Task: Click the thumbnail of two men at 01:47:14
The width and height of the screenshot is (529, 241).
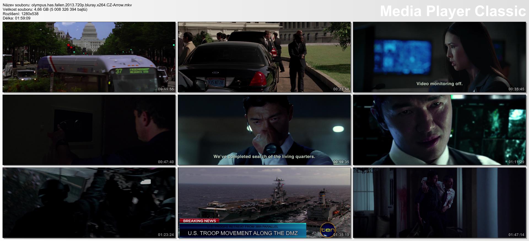Action: click(439, 203)
